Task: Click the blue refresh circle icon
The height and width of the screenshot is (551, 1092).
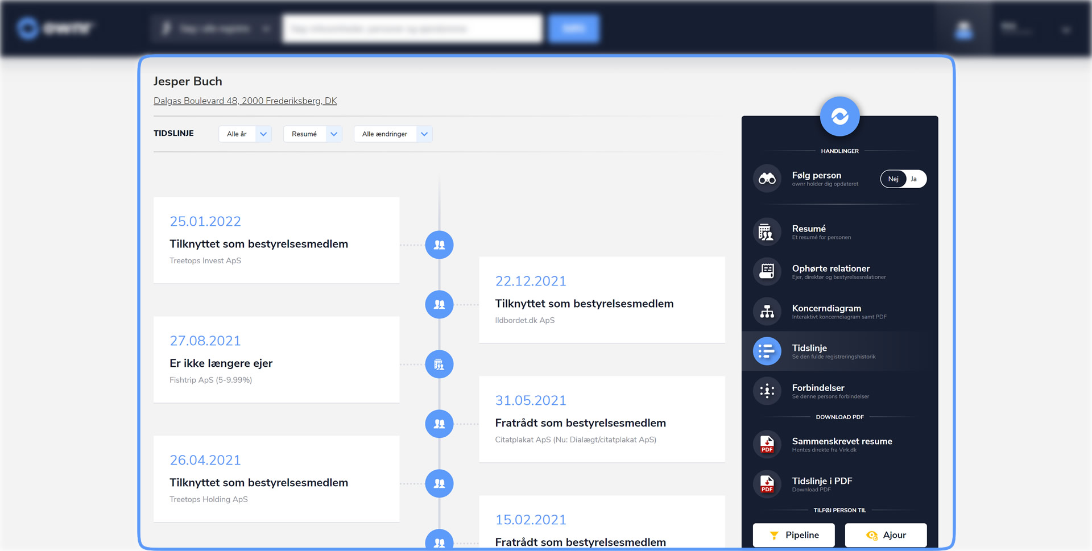Action: click(x=839, y=117)
